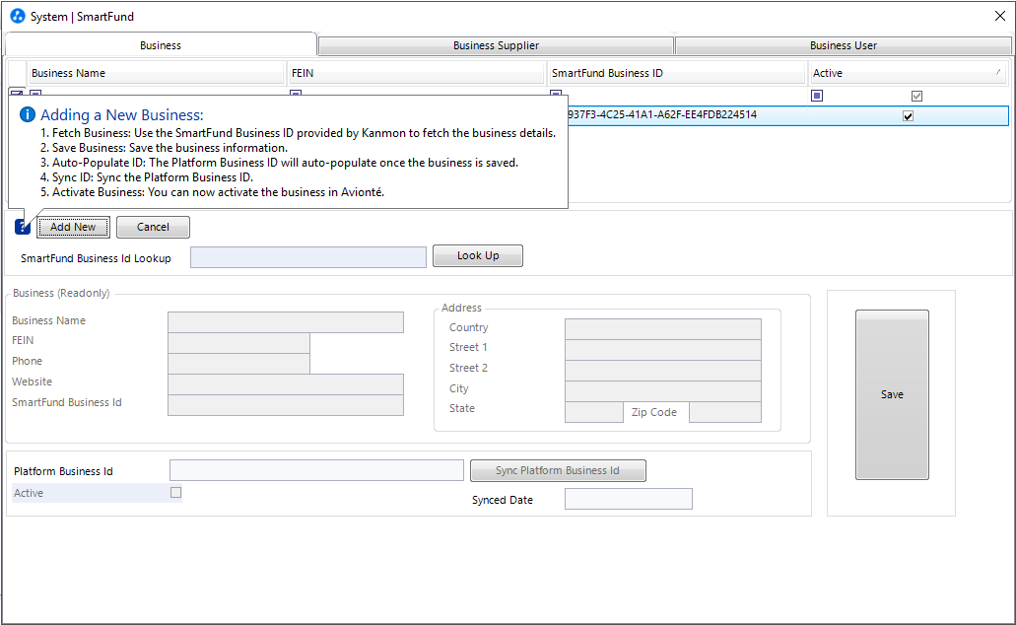The width and height of the screenshot is (1016, 625).
Task: Click the Platform Business Id field
Action: coord(317,470)
